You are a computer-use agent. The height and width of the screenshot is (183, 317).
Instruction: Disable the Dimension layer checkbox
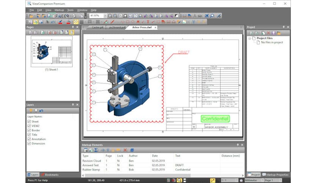29,144
